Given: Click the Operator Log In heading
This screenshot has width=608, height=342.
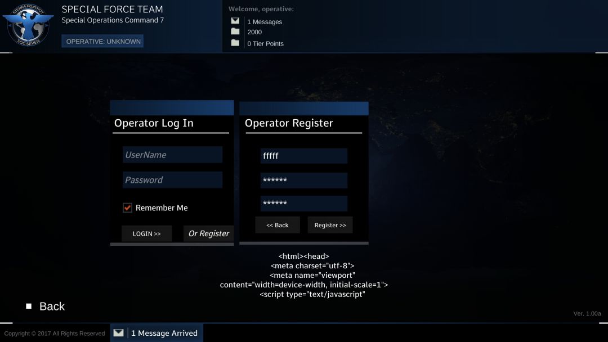Looking at the screenshot, I should (x=154, y=123).
